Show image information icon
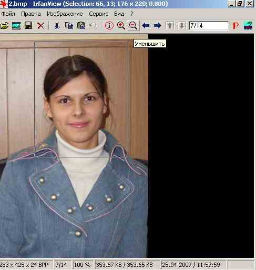This screenshot has height=270, width=256. click(109, 26)
